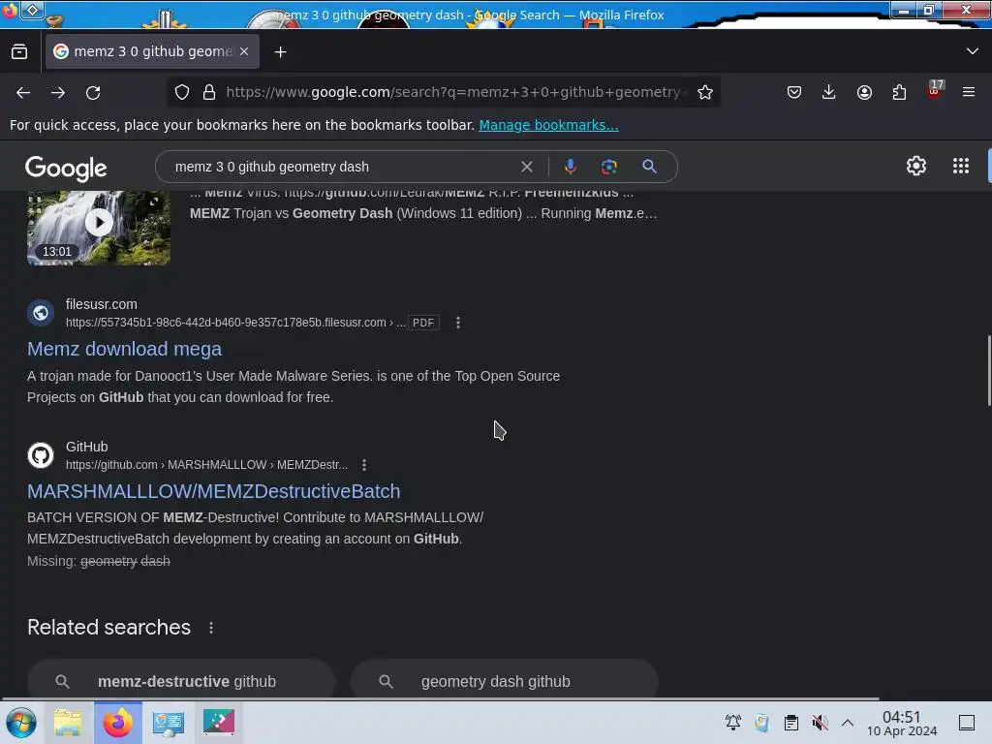Image resolution: width=992 pixels, height=744 pixels.
Task: Open the pink arrow app in the taskbar
Action: click(x=218, y=721)
